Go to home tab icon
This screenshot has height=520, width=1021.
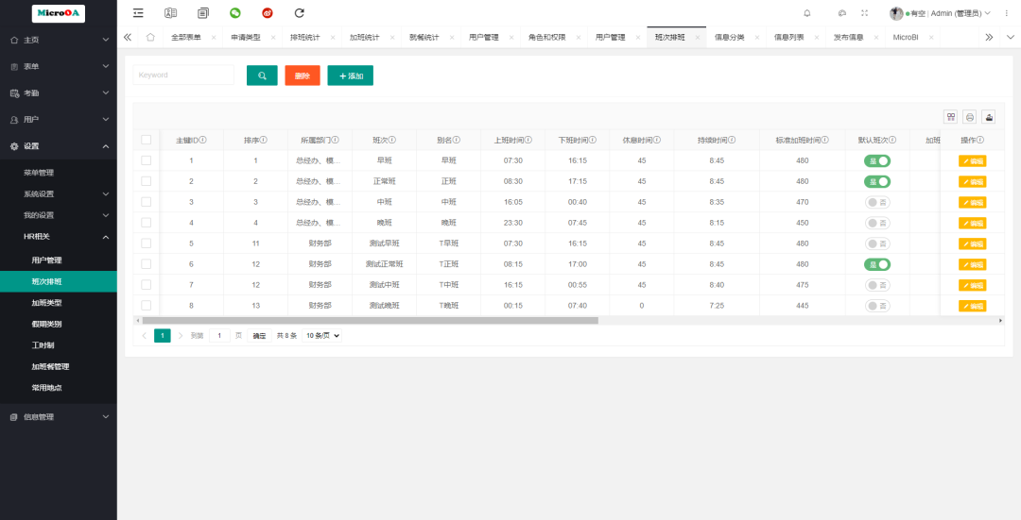(x=150, y=37)
